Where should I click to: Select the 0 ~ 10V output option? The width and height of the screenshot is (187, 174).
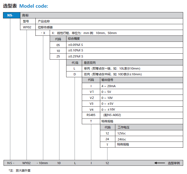pyautogui.click(x=107, y=98)
